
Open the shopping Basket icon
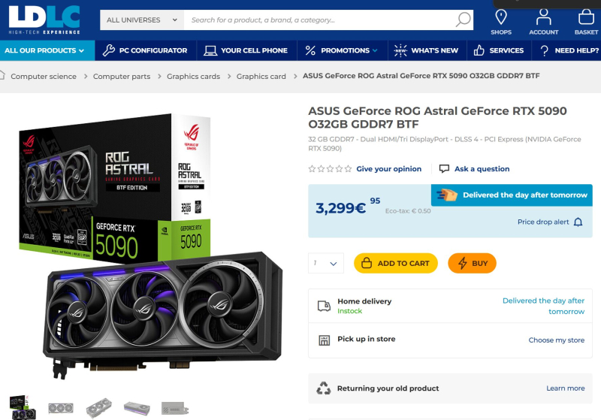coord(586,18)
